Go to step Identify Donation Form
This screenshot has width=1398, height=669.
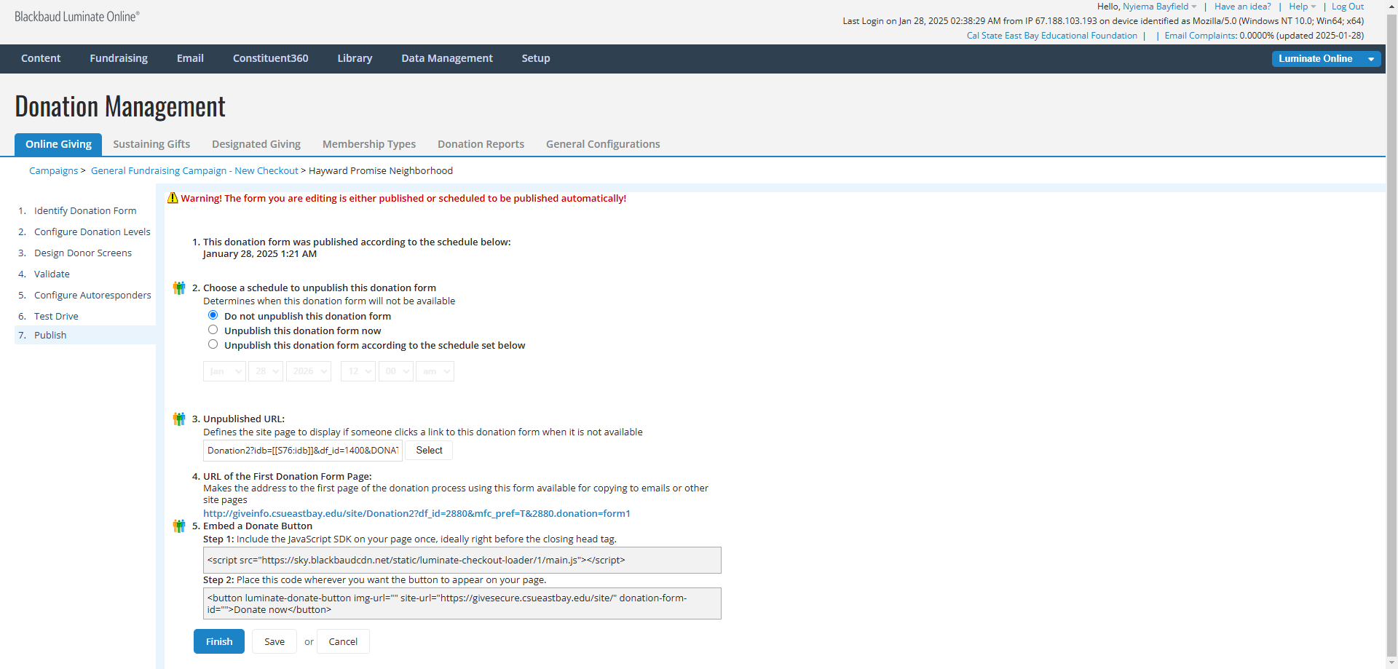(x=85, y=210)
